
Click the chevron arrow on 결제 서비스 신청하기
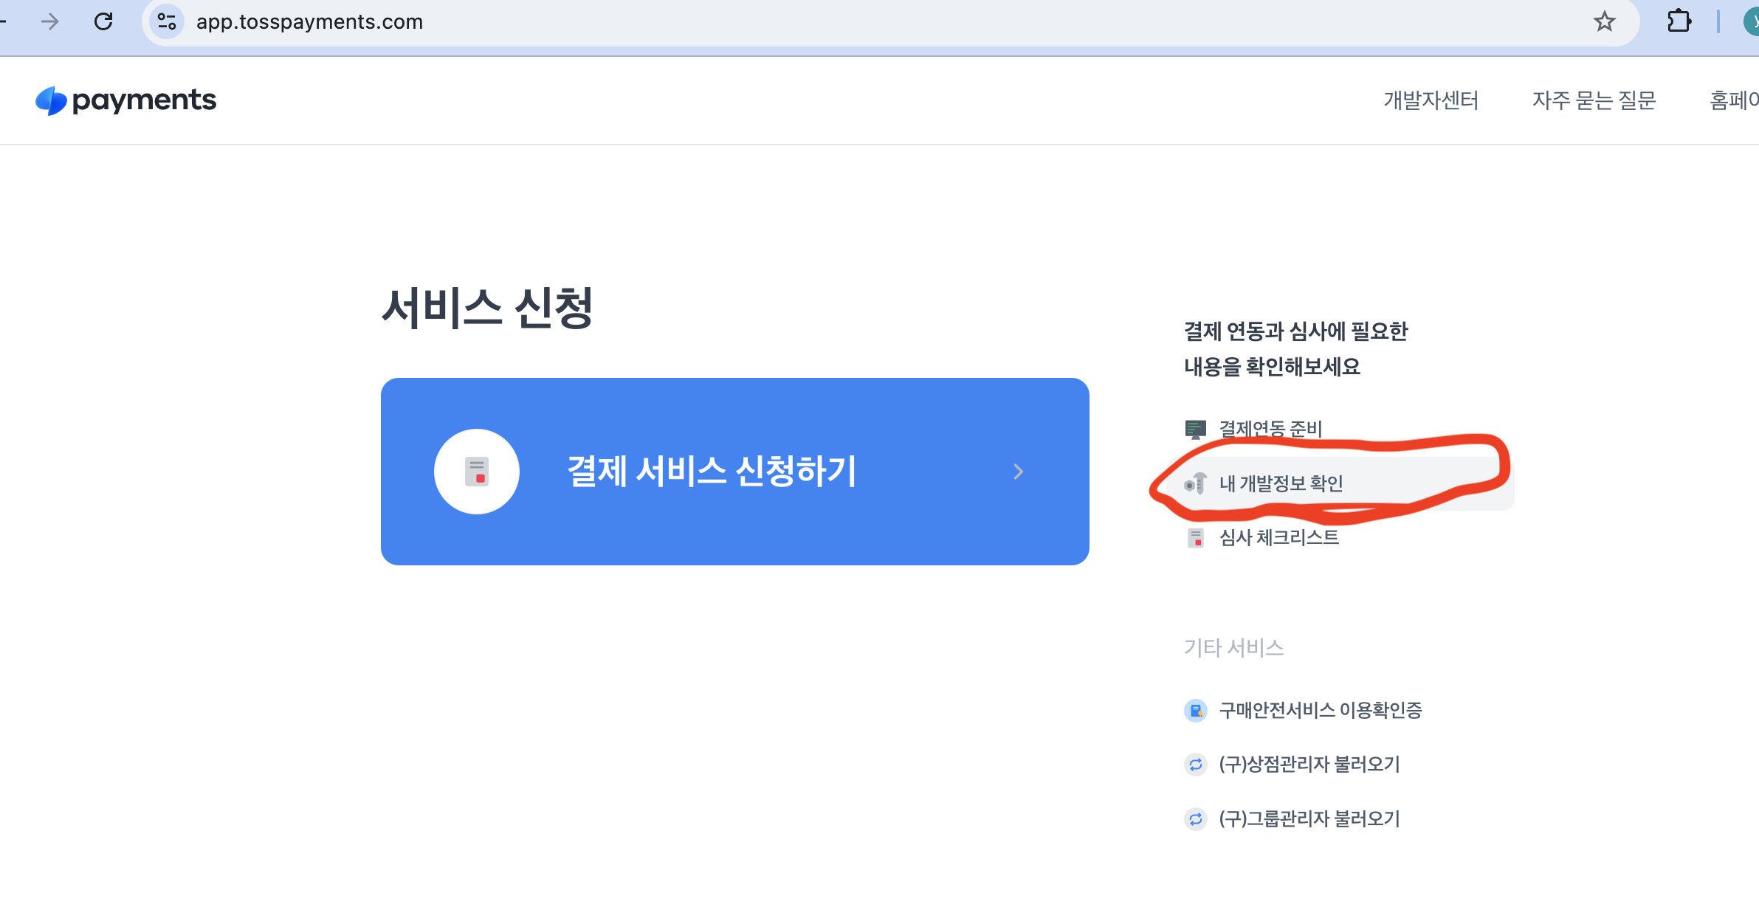1019,472
